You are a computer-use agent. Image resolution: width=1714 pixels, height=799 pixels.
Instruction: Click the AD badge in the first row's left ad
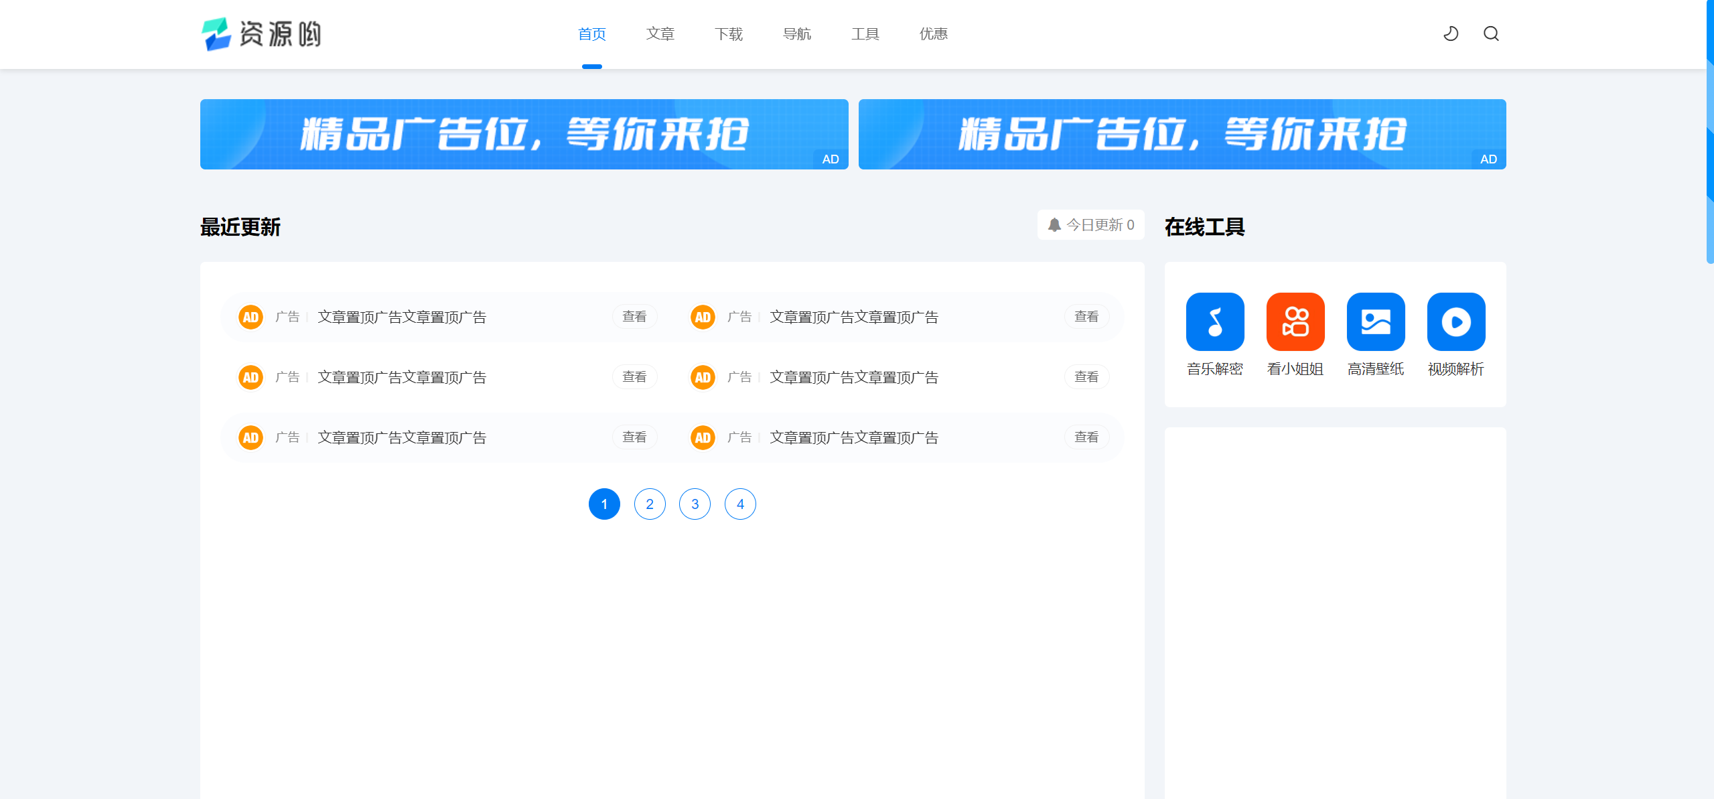tap(251, 317)
